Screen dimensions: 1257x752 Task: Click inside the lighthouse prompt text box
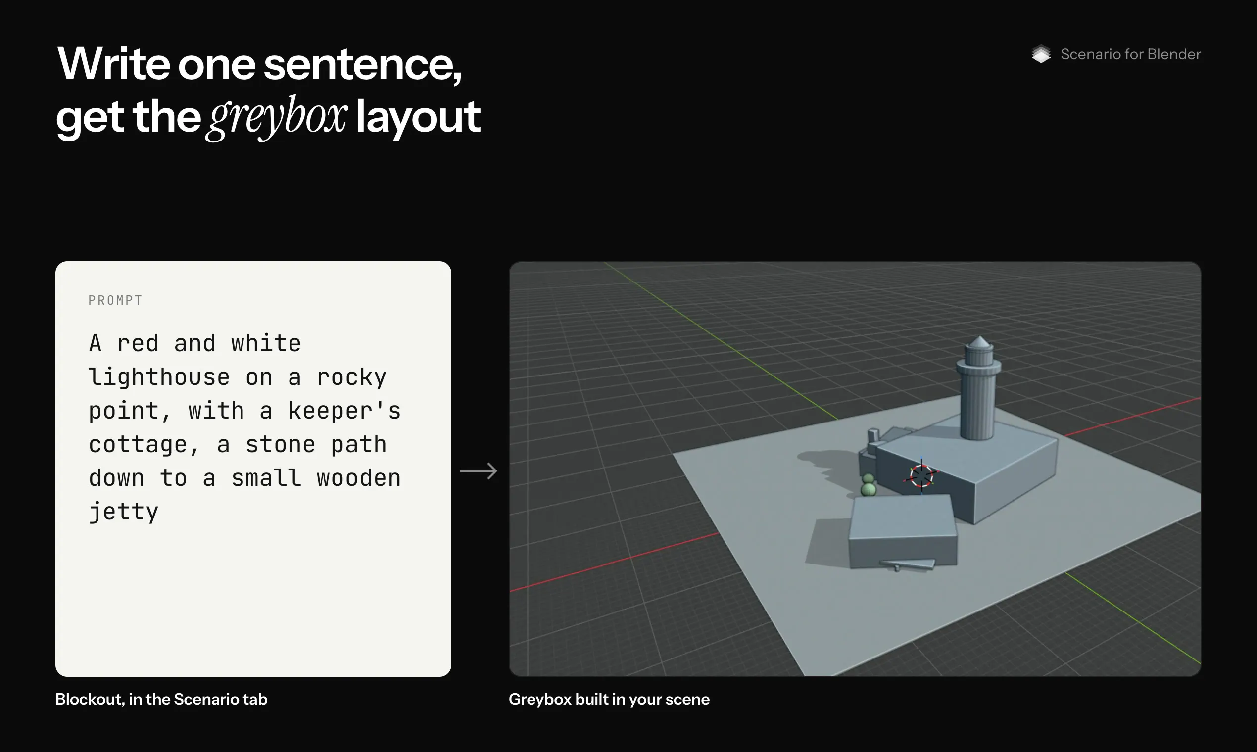point(253,469)
